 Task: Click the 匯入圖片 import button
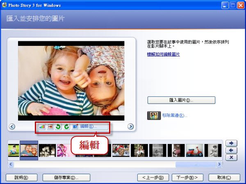(x=181, y=100)
